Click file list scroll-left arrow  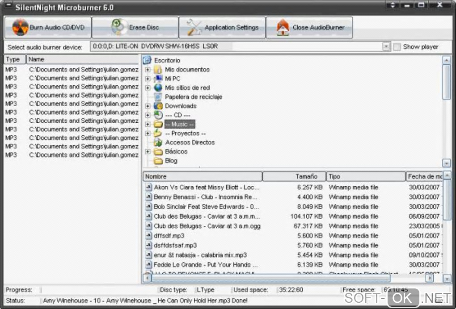click(x=147, y=278)
